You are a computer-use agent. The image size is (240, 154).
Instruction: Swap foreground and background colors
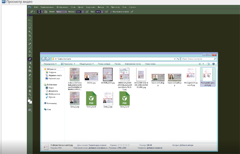click(31, 98)
